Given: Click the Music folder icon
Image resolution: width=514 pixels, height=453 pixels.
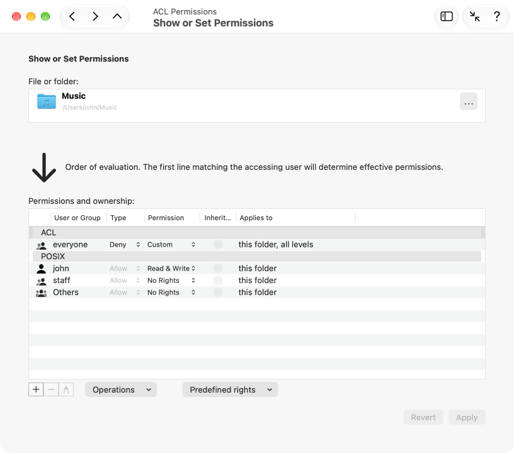Looking at the screenshot, I should 47,101.
